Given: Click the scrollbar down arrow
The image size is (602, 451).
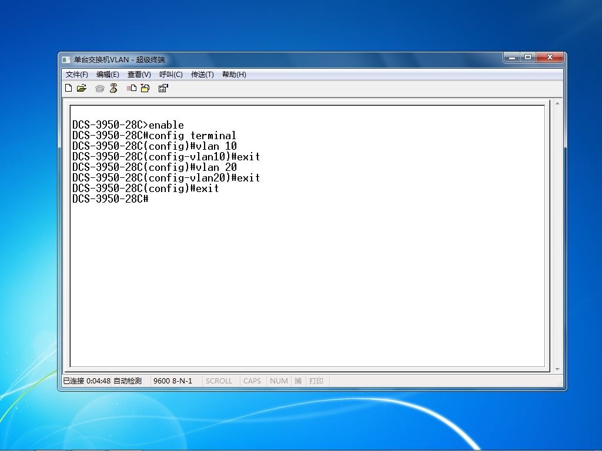Looking at the screenshot, I should (557, 369).
